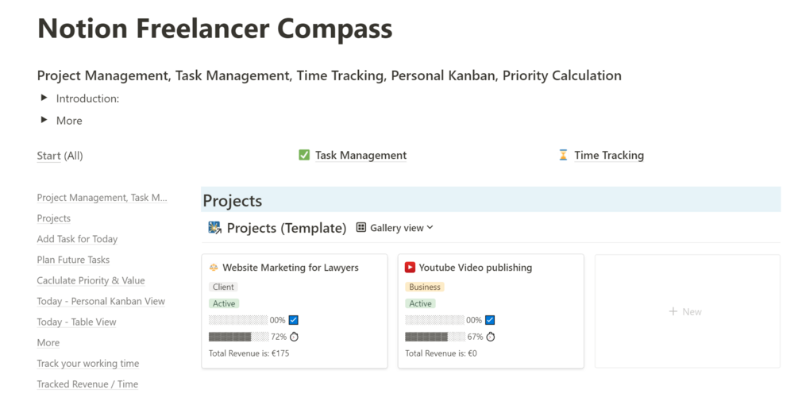
Task: Click stopwatch icon beside 72% progress
Action: tap(295, 337)
